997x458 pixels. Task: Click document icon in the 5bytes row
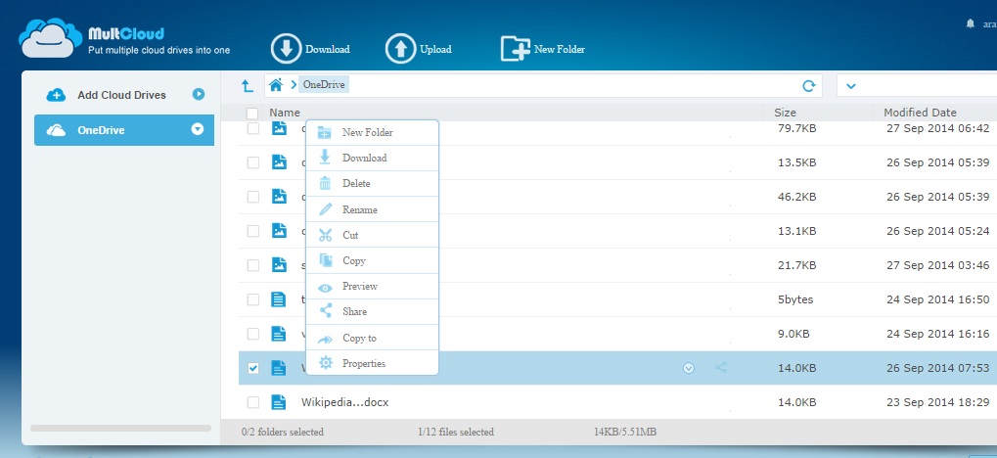(279, 299)
